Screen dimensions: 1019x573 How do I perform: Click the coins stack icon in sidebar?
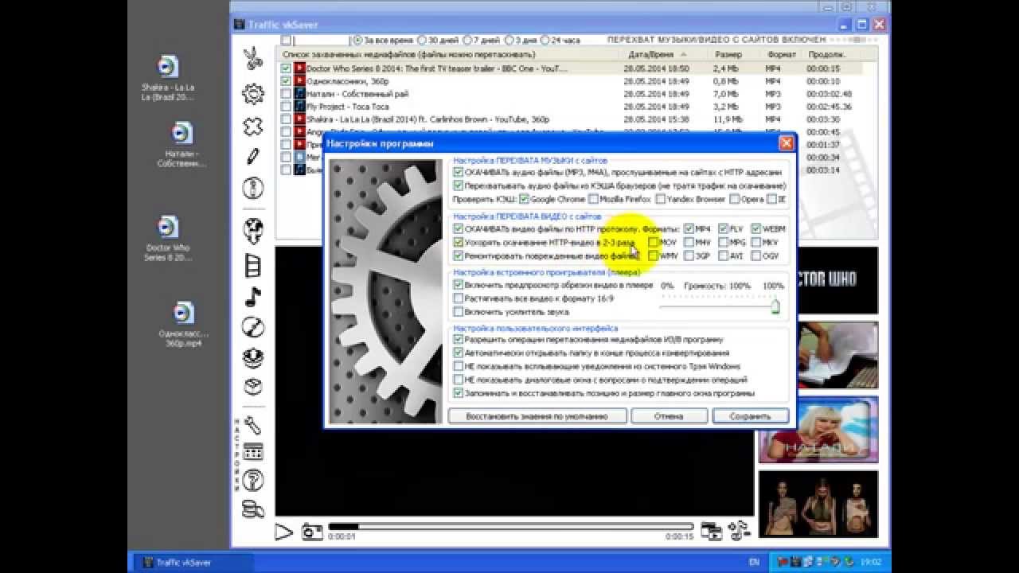click(x=253, y=508)
